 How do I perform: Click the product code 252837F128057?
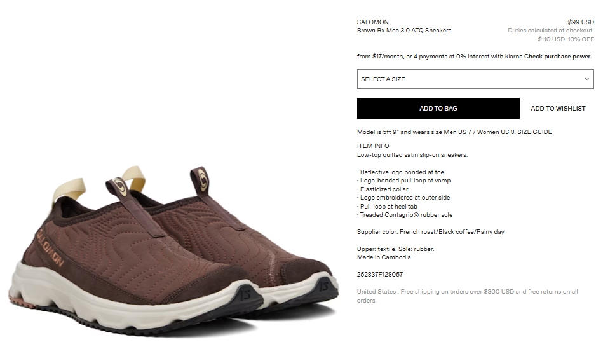(x=380, y=275)
